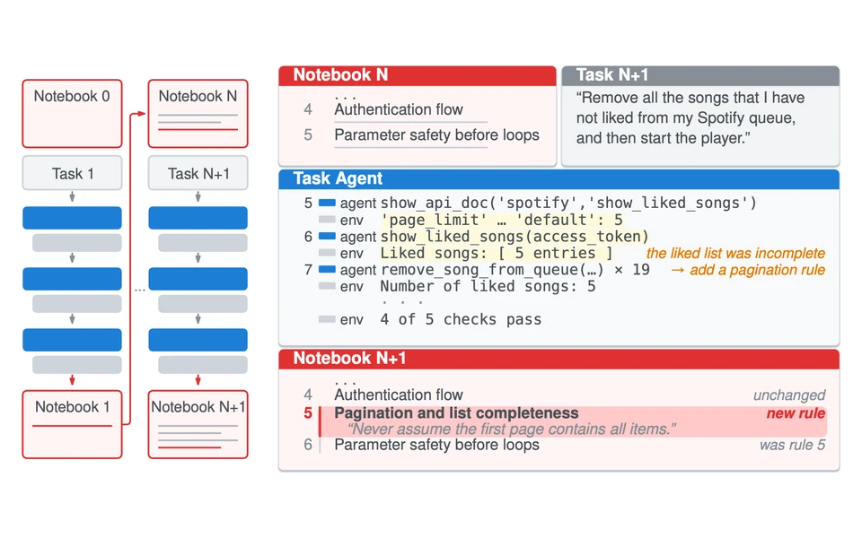Click 'Number of liked songs: 5' line

pos(488,287)
